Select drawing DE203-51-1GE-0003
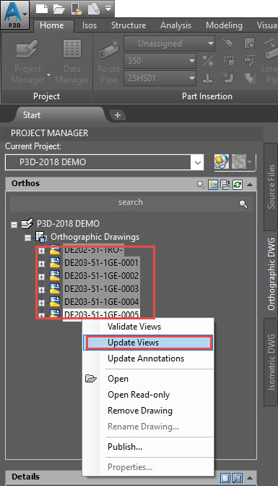This screenshot has width=278, height=486. pos(101,289)
